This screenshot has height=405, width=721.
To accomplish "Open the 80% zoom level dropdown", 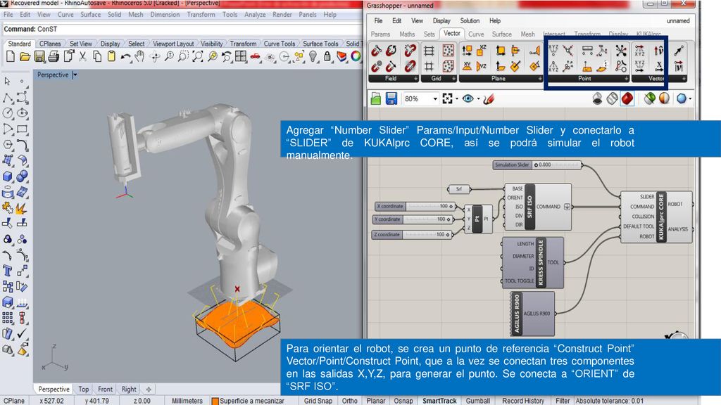I will [x=434, y=98].
